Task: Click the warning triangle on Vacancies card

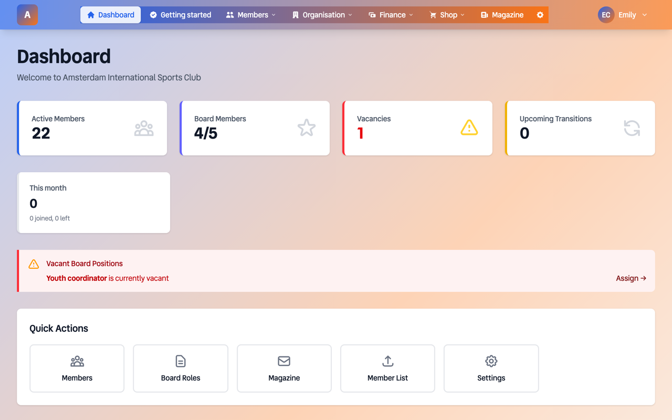Action: (x=469, y=128)
